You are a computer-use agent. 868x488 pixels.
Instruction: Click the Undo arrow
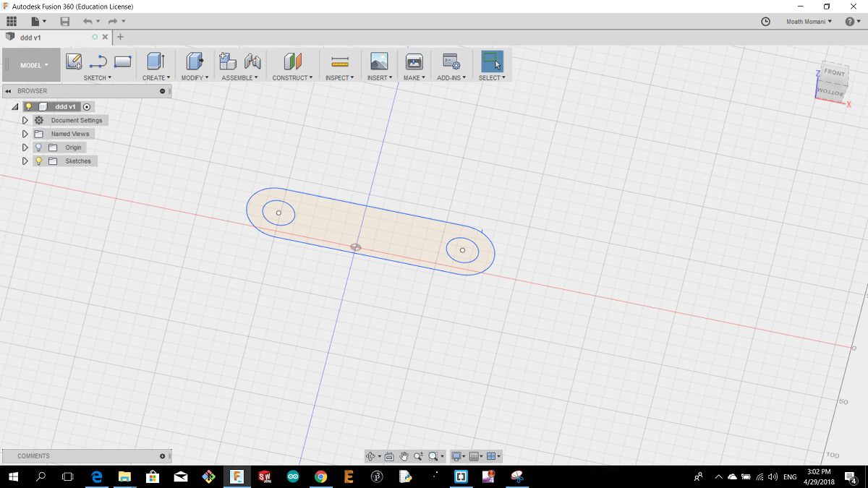[x=88, y=22]
